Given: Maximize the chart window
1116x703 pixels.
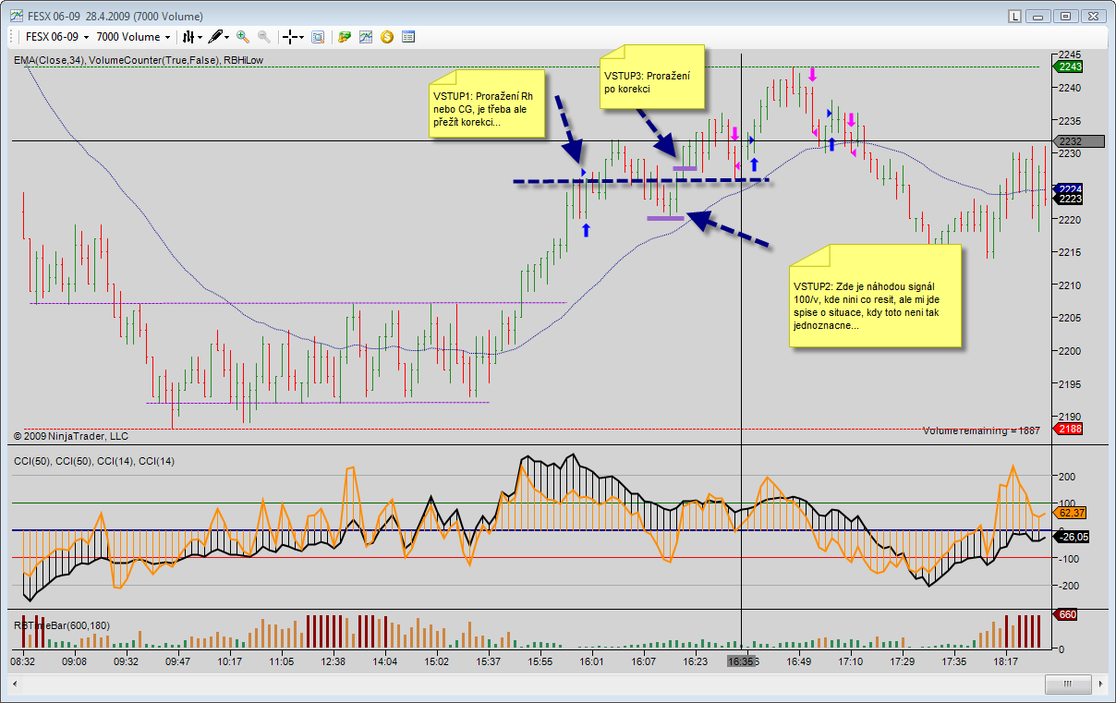Looking at the screenshot, I should 1065,16.
